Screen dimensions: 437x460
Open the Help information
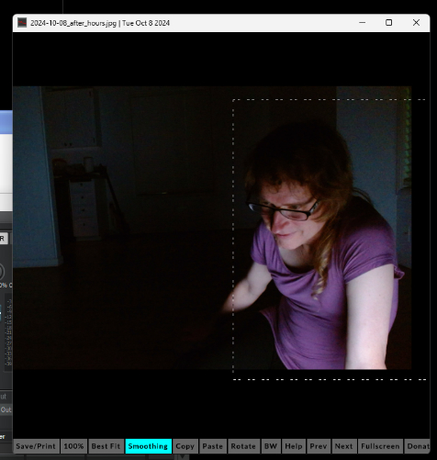click(294, 446)
